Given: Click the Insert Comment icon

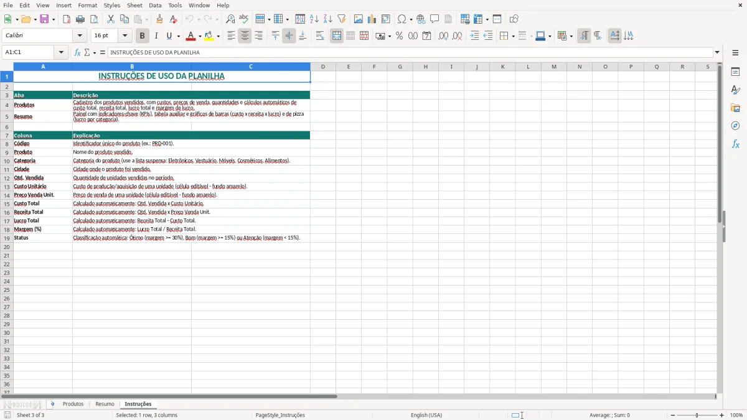Looking at the screenshot, I should click(435, 19).
